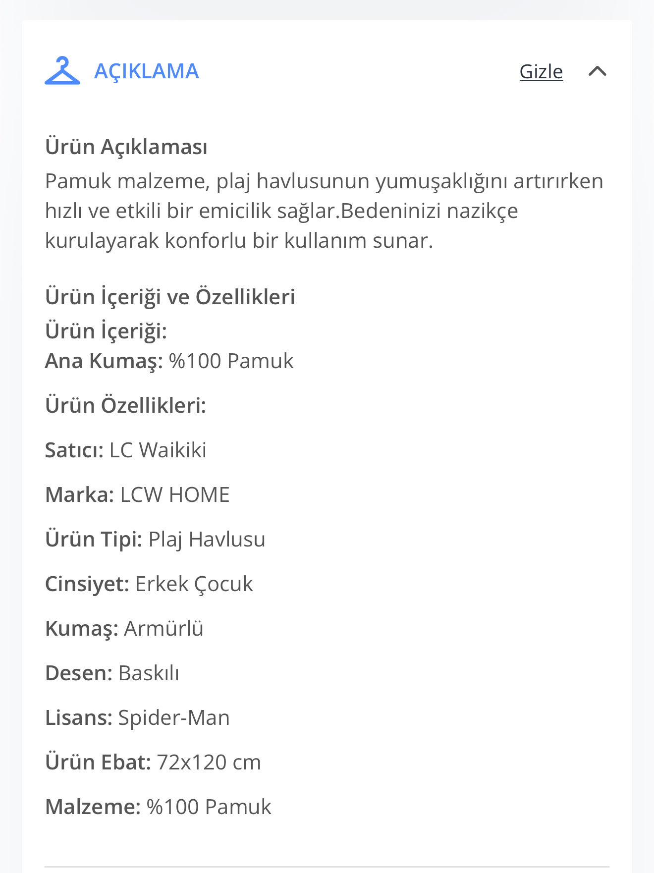Viewport: 654px width, 873px height.
Task: Click the Ürün İçeriği subheading
Action: (x=106, y=331)
